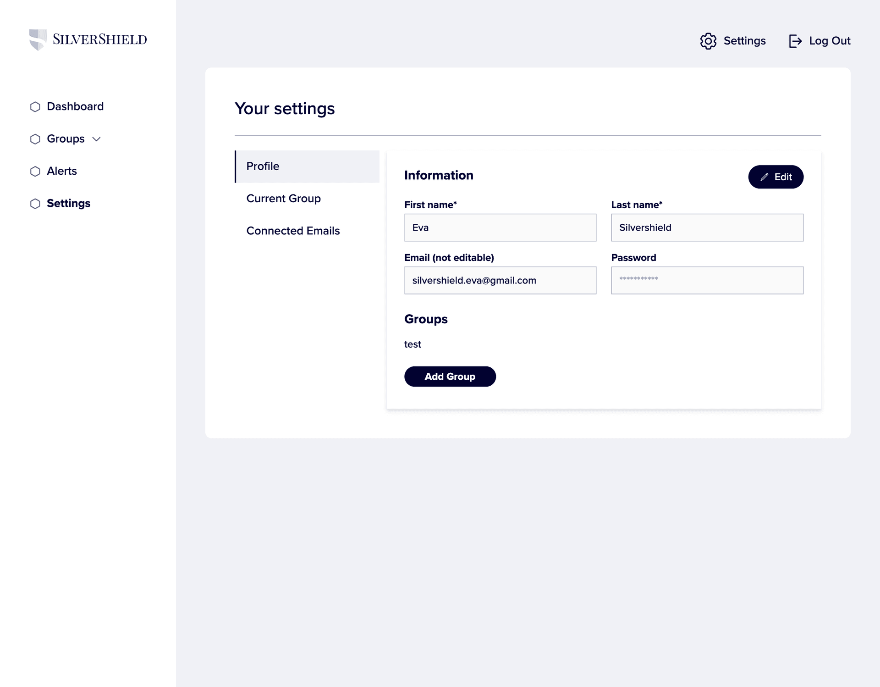Focus the Last name field with Silvershield
880x687 pixels.
click(707, 227)
